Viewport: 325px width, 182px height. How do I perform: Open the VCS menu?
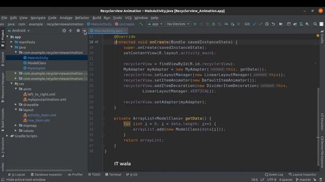tap(128, 18)
